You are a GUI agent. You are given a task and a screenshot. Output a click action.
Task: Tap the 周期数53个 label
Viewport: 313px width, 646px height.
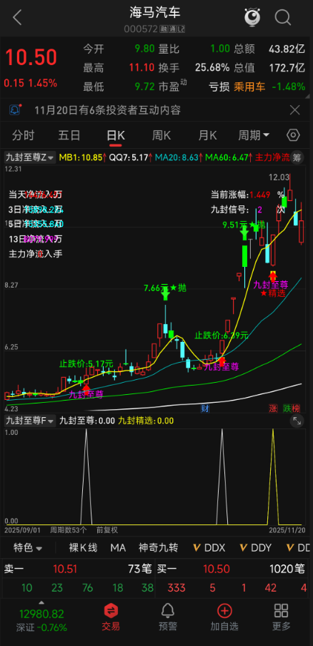coord(69,529)
